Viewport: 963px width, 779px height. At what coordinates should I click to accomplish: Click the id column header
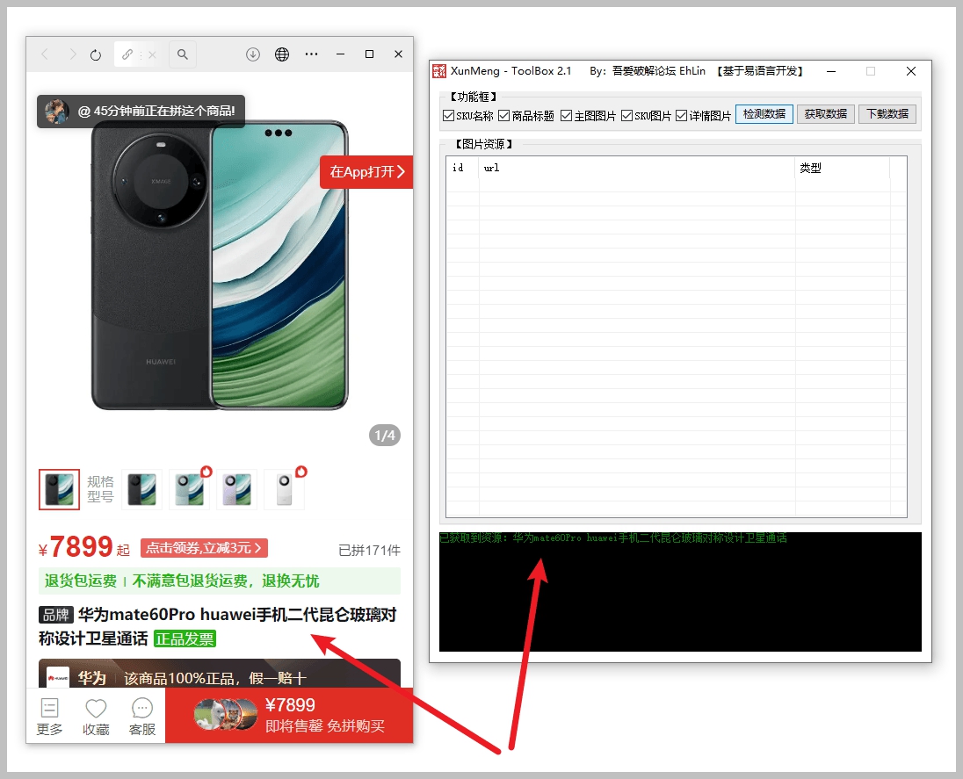(462, 168)
